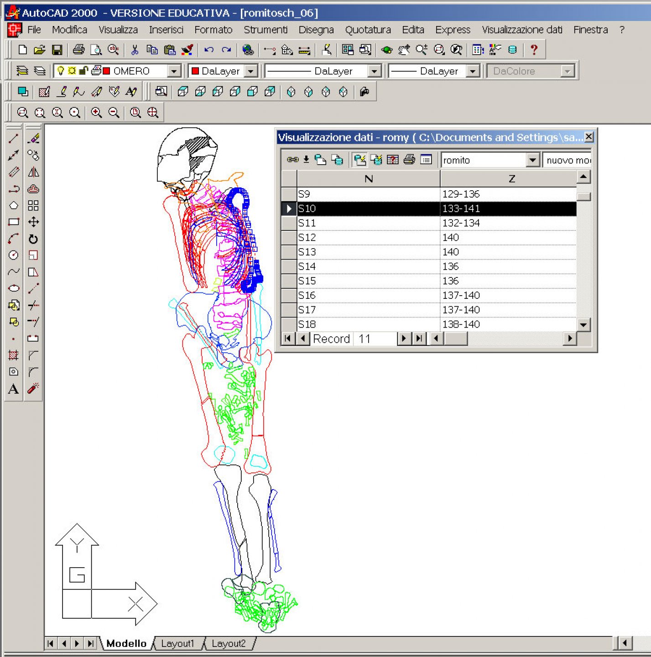Select the Mirror tool
This screenshot has height=657, width=651.
[x=33, y=172]
